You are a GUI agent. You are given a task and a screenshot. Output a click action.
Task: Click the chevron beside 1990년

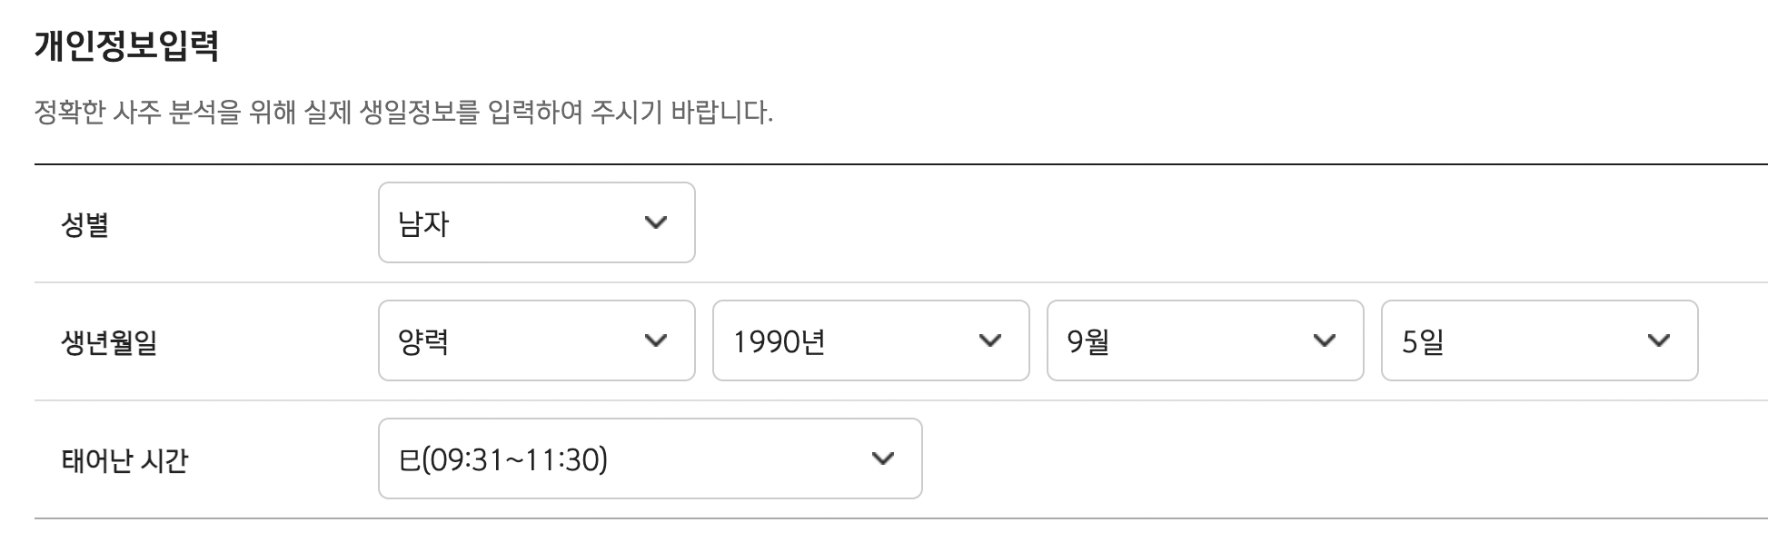(x=989, y=340)
